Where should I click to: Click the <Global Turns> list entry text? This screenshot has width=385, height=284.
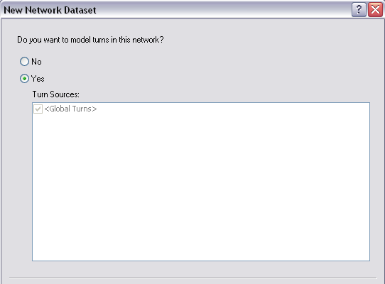[70, 109]
